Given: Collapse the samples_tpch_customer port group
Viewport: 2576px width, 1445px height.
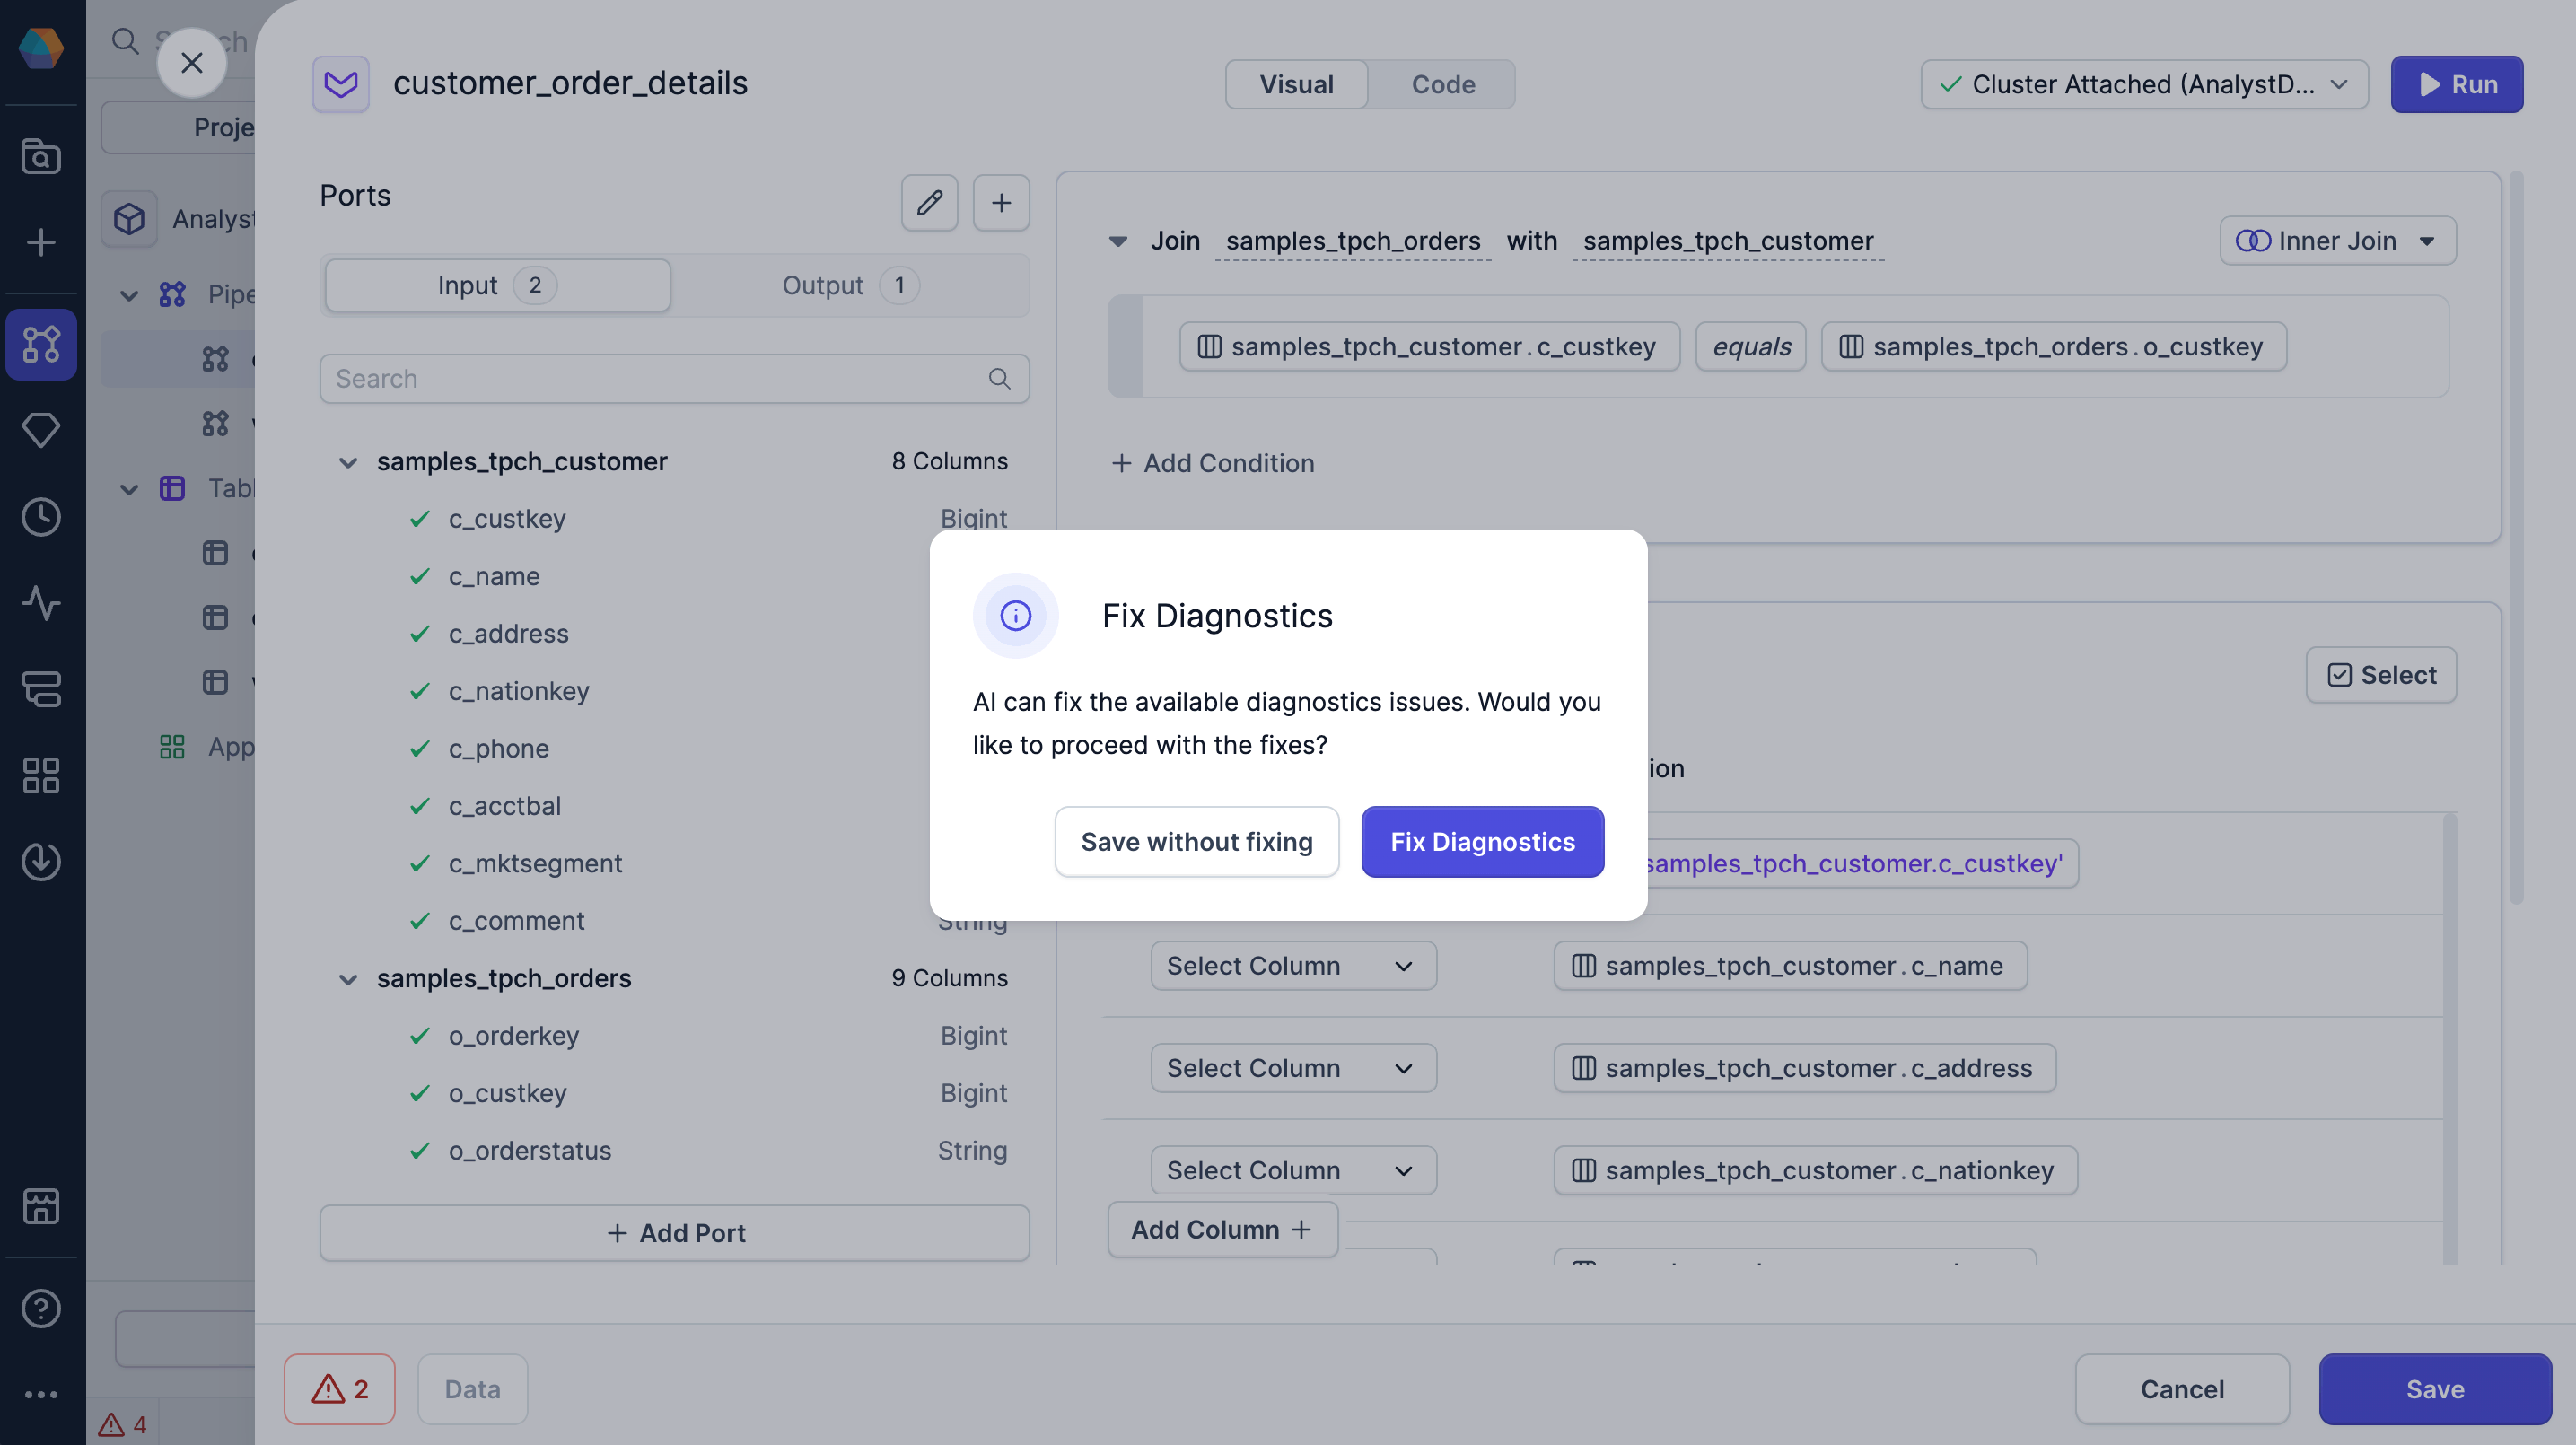Looking at the screenshot, I should (348, 462).
